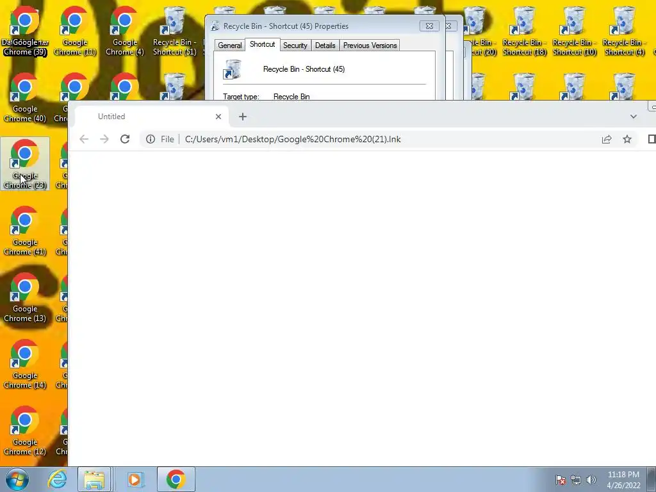Reload the Chrome page
The width and height of the screenshot is (656, 492).
point(125,139)
